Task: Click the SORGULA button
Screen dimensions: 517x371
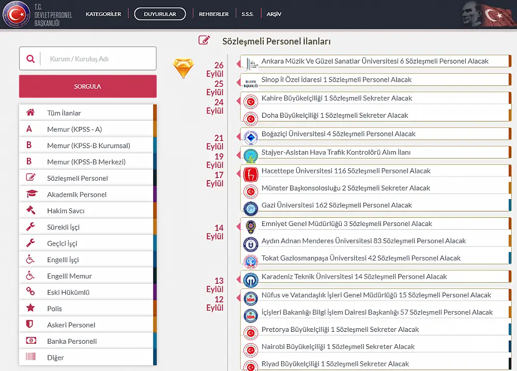Action: pyautogui.click(x=88, y=86)
